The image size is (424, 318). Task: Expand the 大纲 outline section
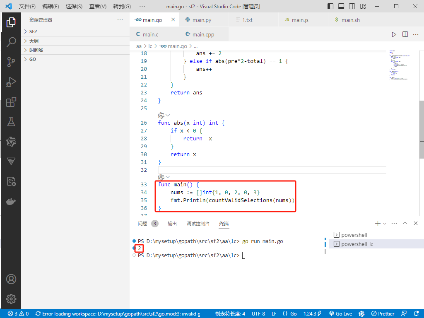point(75,41)
